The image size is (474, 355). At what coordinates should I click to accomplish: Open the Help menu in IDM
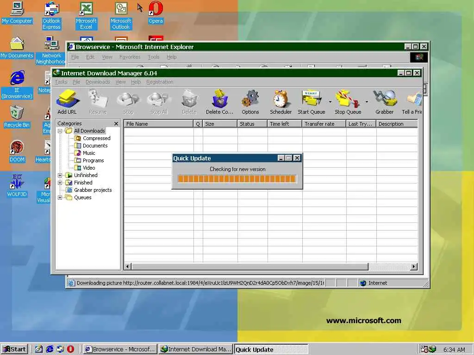(x=136, y=82)
